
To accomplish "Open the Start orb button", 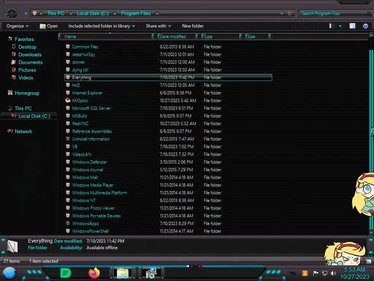I will coord(9,273).
